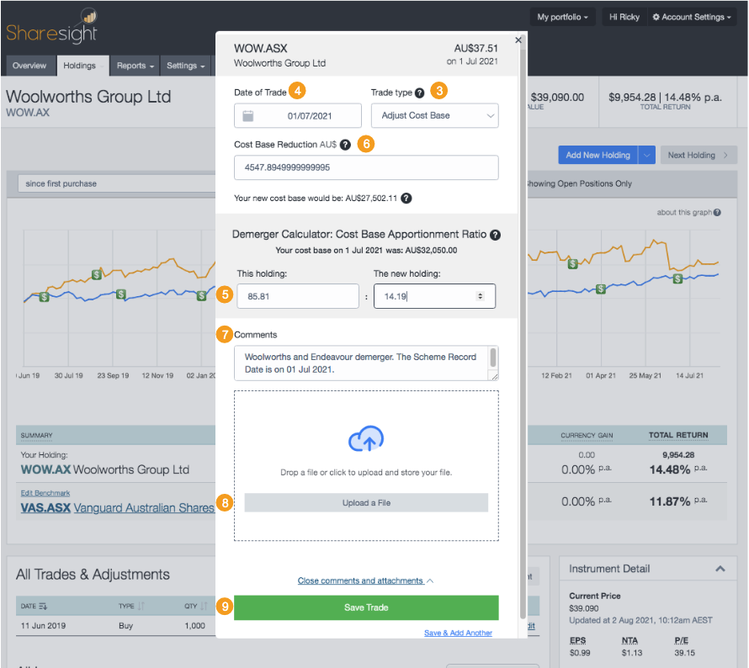Screen dimensions: 749x668
Task: Click the AU$37.51 price in dialog
Action: coord(475,48)
